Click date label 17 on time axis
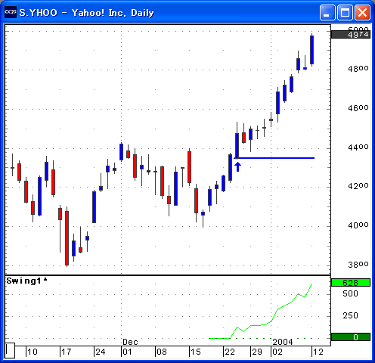 click(67, 352)
